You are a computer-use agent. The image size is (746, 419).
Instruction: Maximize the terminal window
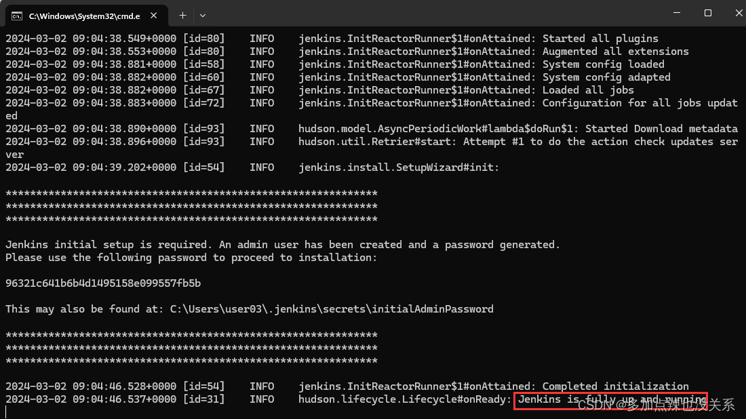(708, 13)
